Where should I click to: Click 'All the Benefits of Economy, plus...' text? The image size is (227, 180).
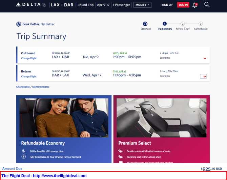47,151
